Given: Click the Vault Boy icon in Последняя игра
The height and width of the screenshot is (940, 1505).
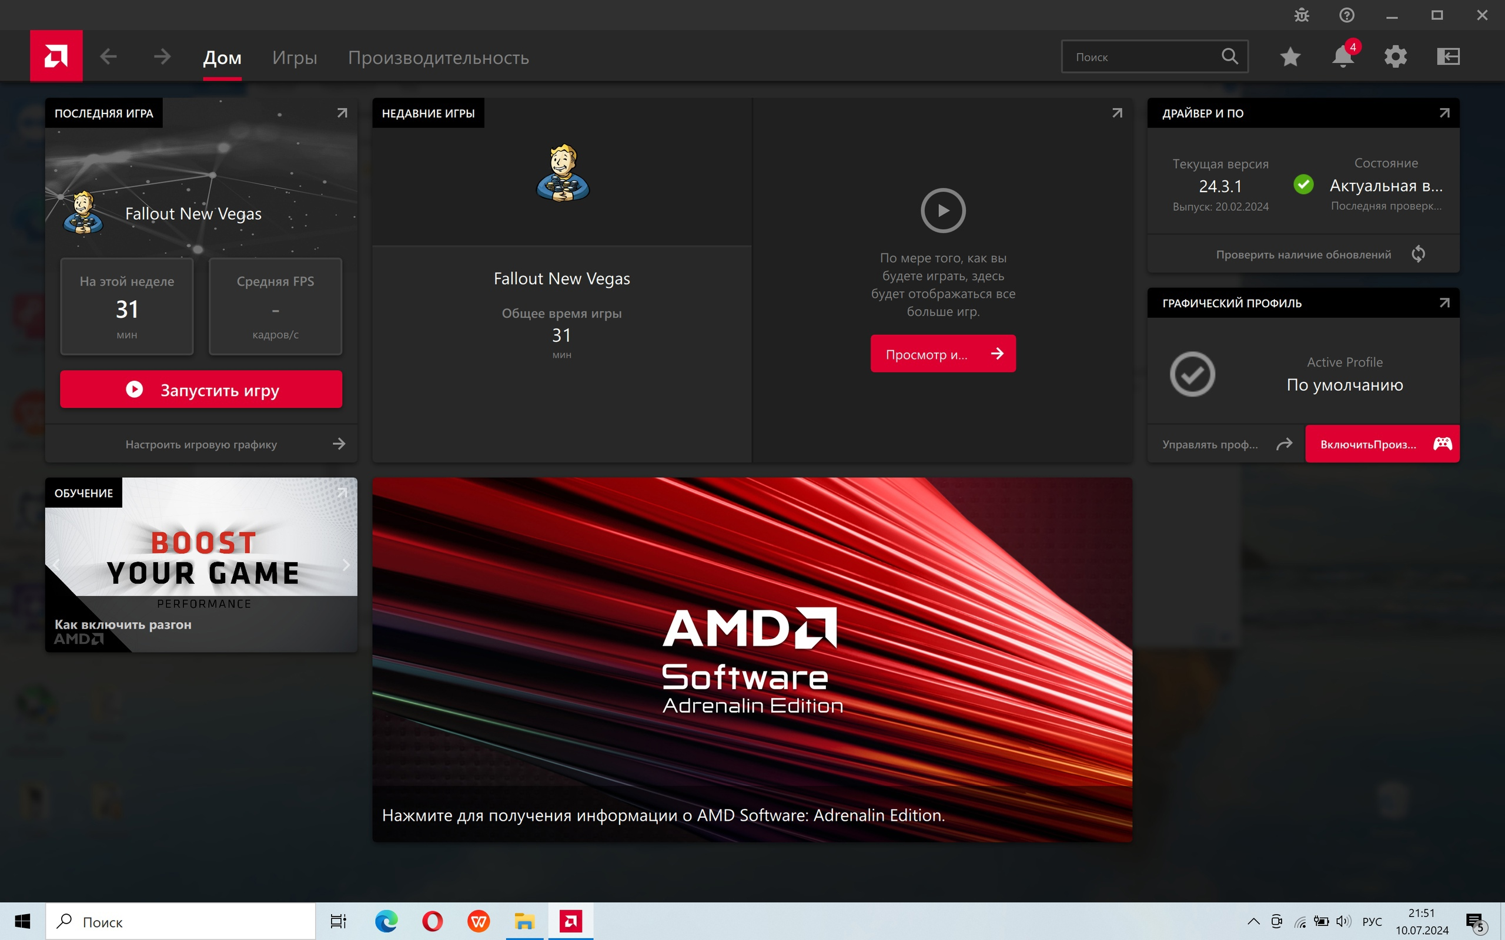Looking at the screenshot, I should (83, 213).
